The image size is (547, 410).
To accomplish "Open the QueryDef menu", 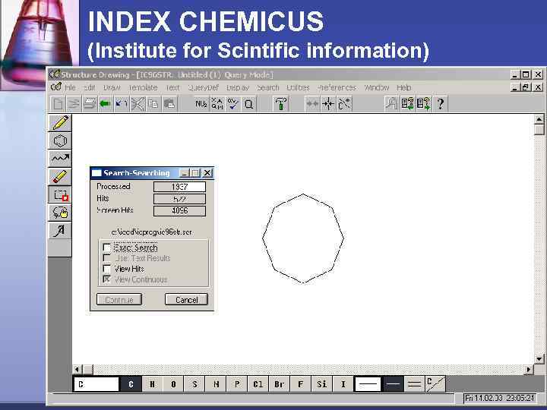I will [x=204, y=87].
